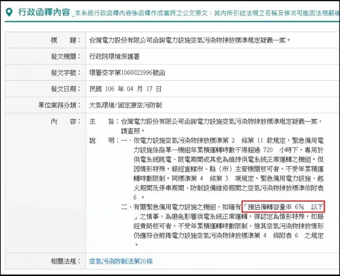Click the 發文機關 row label
The image size is (340, 276).
66,57
